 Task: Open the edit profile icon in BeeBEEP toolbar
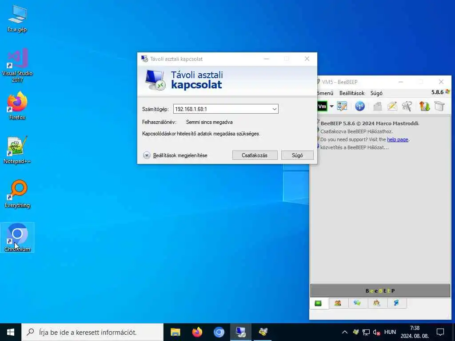click(342, 106)
